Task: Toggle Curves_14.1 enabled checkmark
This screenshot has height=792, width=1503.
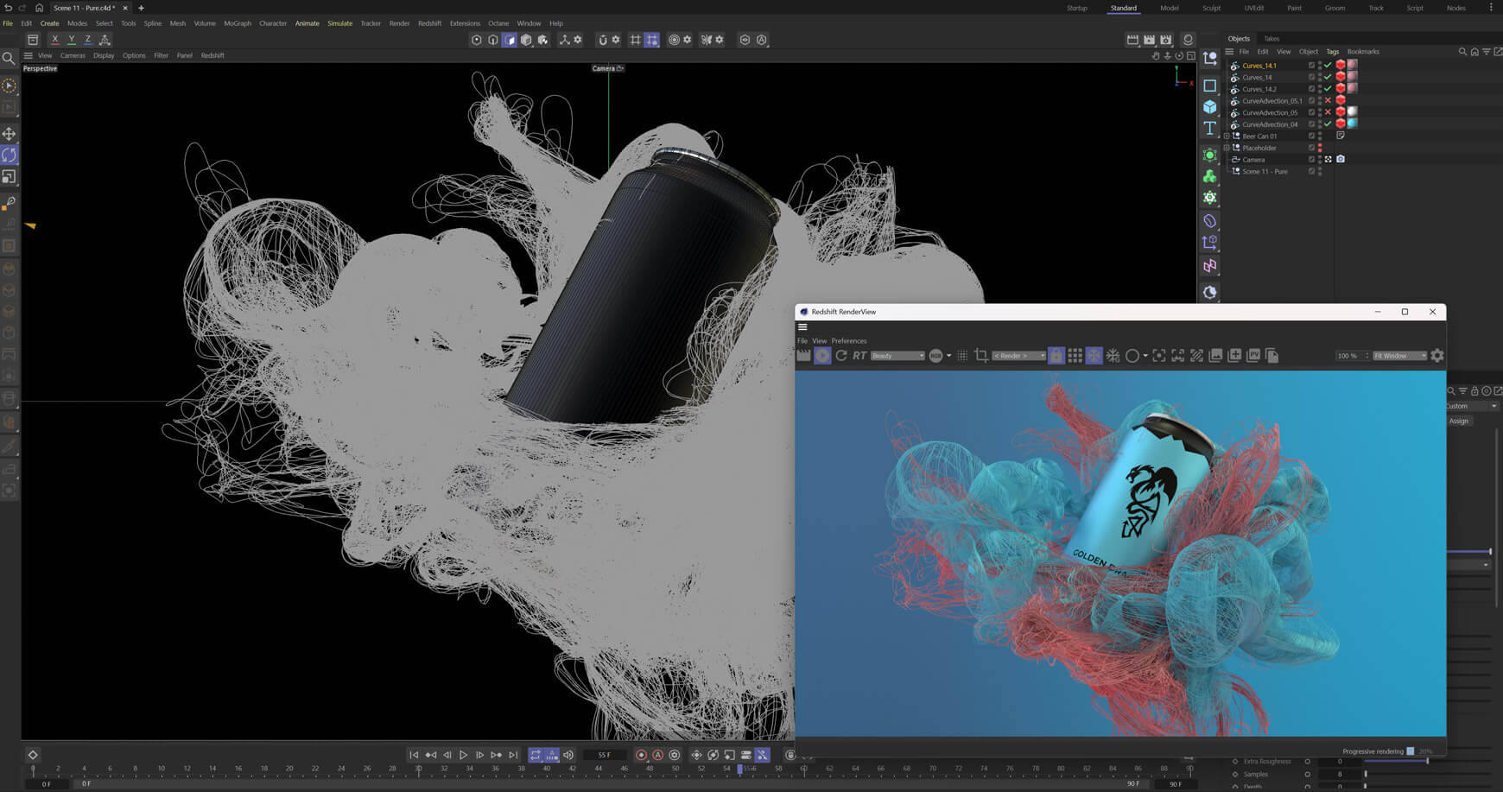Action: [x=1328, y=66]
